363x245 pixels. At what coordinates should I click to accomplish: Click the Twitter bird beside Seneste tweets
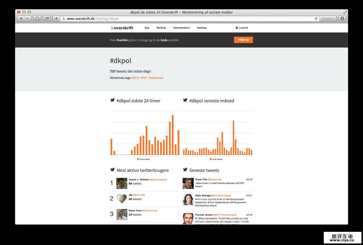pyautogui.click(x=185, y=170)
